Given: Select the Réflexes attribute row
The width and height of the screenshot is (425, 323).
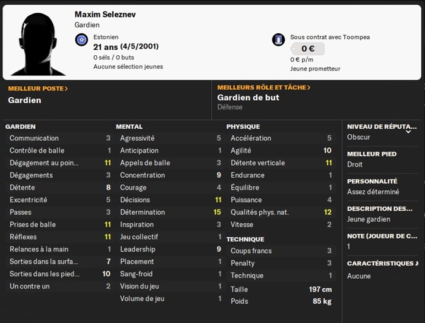Looking at the screenshot, I should [x=59, y=237].
